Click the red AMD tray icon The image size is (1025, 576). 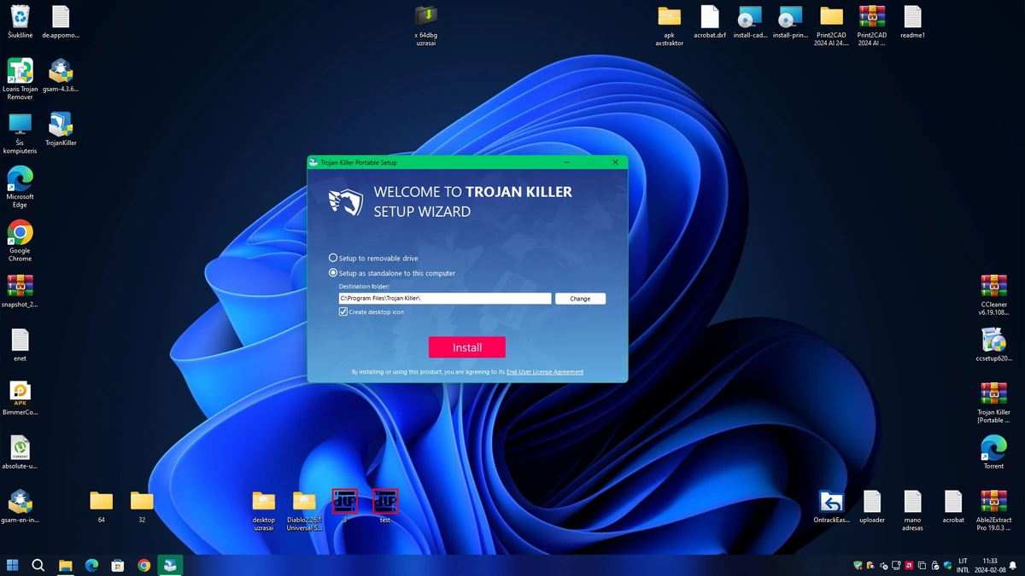click(909, 566)
